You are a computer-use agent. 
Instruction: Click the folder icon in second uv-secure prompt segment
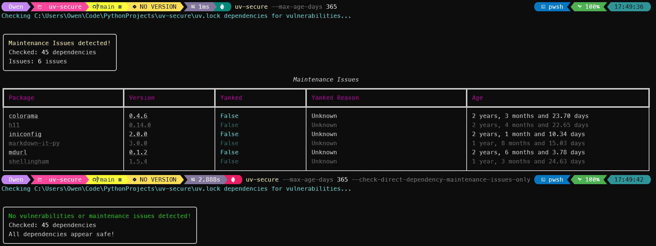[40, 180]
